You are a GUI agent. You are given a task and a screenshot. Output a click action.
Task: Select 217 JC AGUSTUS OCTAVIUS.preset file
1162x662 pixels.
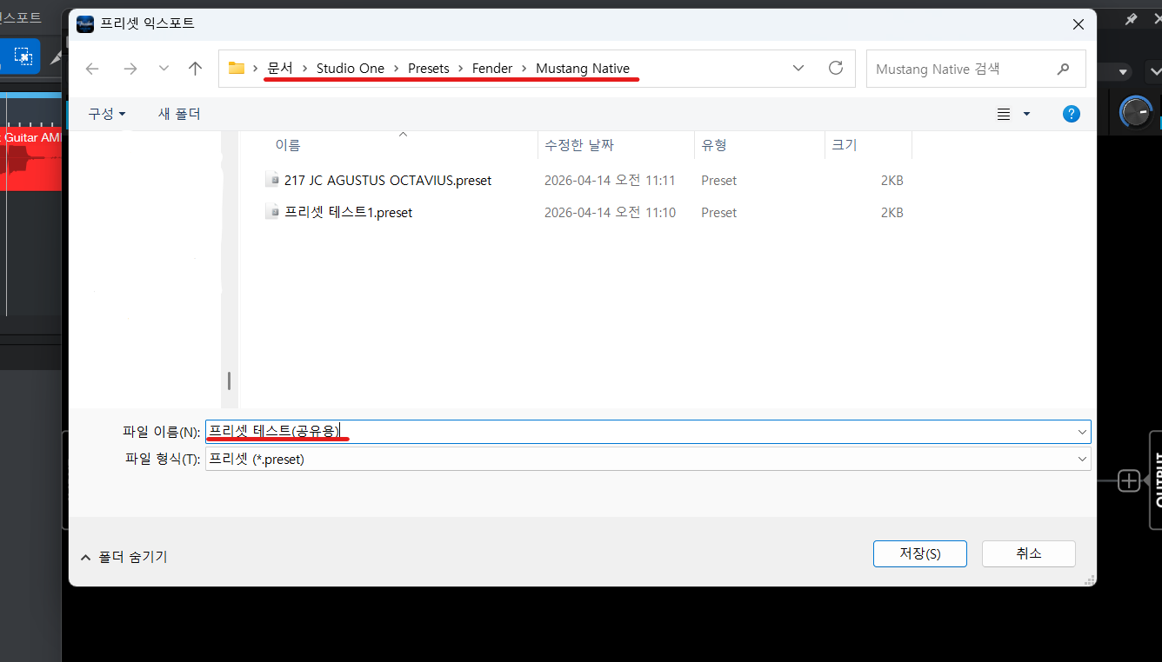387,181
